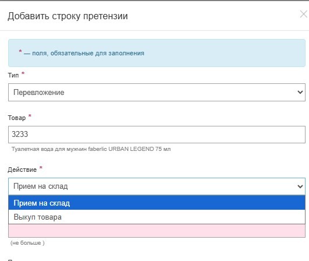Screen dimensions: 309x261
Task: Click the Тип field label
Action: [13, 75]
